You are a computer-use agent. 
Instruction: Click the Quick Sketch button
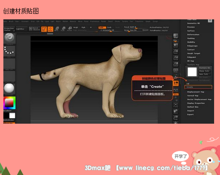pos(35,29)
